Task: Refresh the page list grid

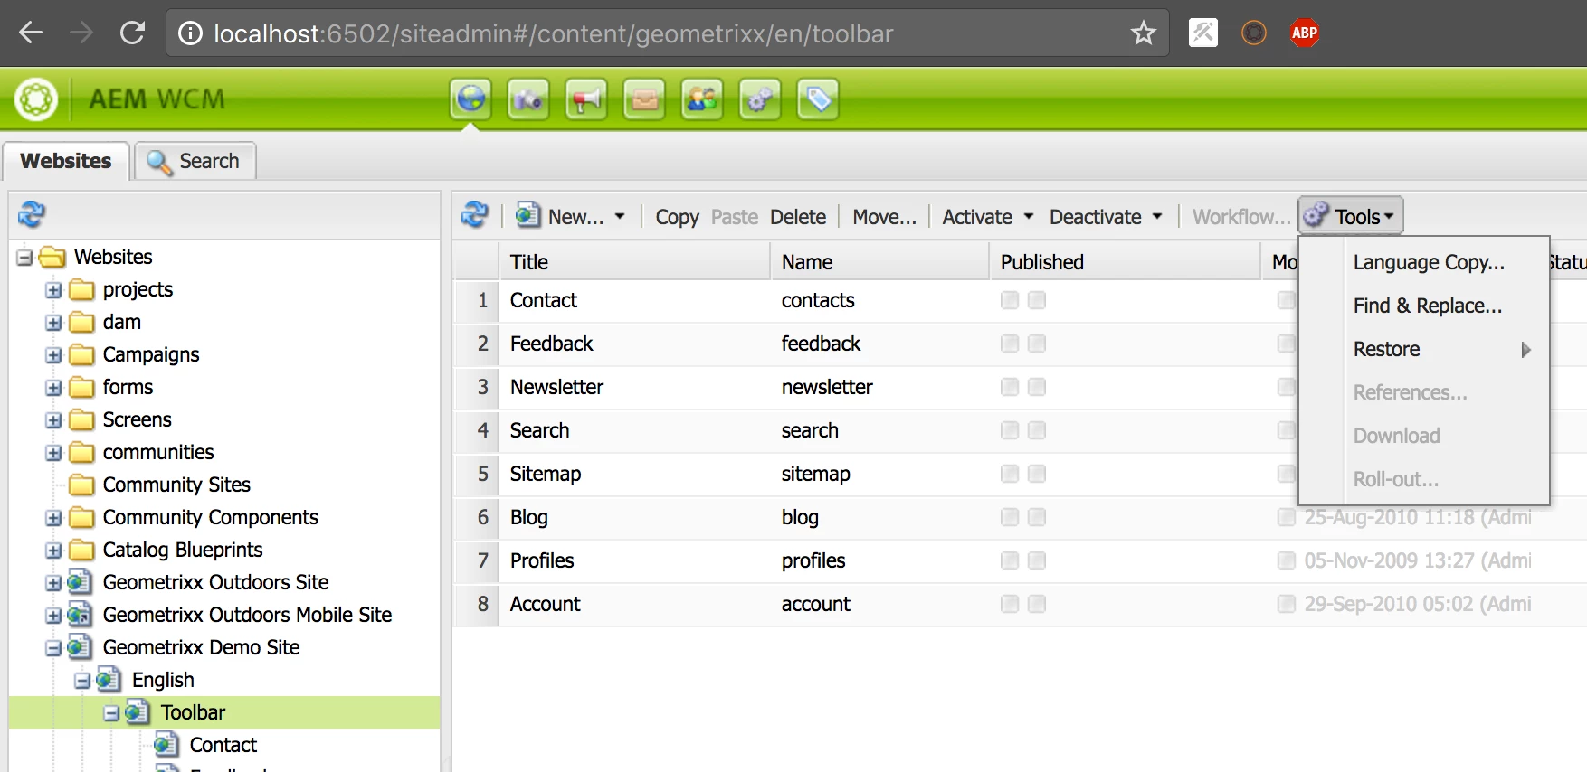Action: (475, 215)
